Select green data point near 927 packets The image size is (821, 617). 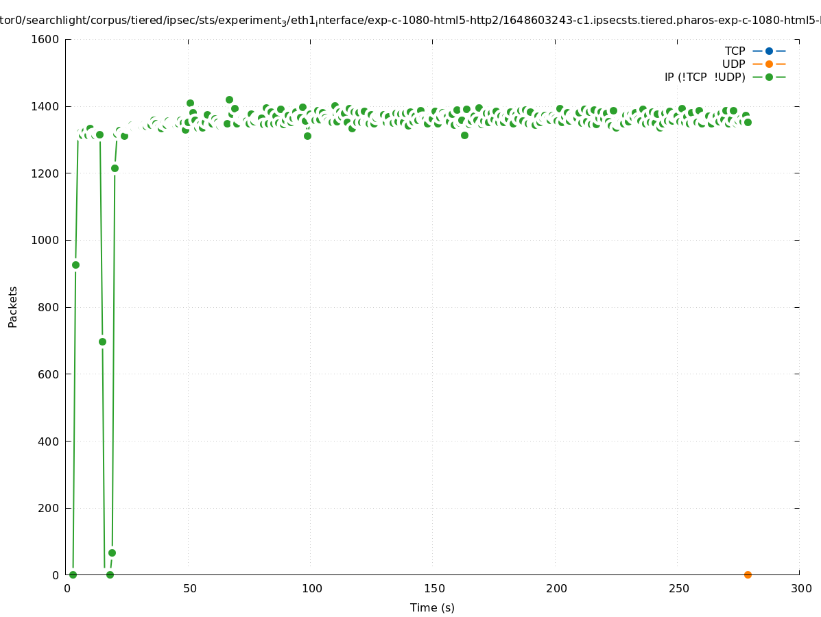[75, 265]
